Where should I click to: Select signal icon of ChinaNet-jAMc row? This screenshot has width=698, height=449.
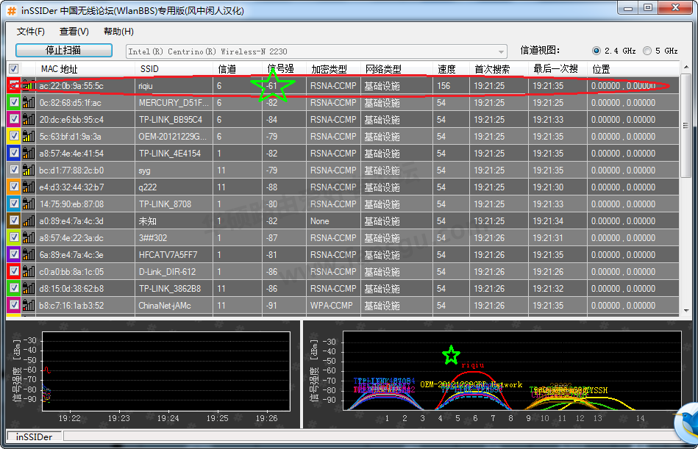pos(29,306)
